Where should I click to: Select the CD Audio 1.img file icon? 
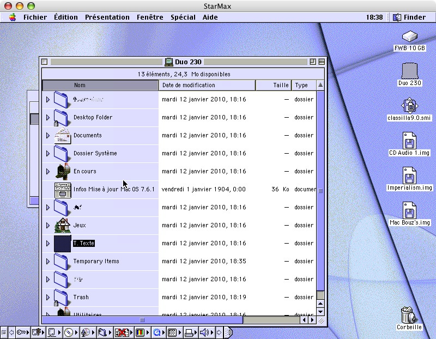(x=409, y=141)
